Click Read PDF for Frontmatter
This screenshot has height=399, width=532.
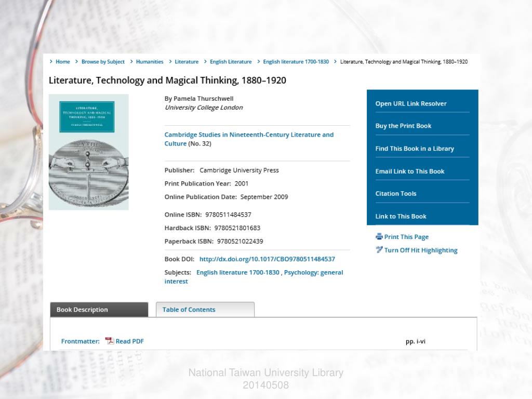[x=129, y=341]
